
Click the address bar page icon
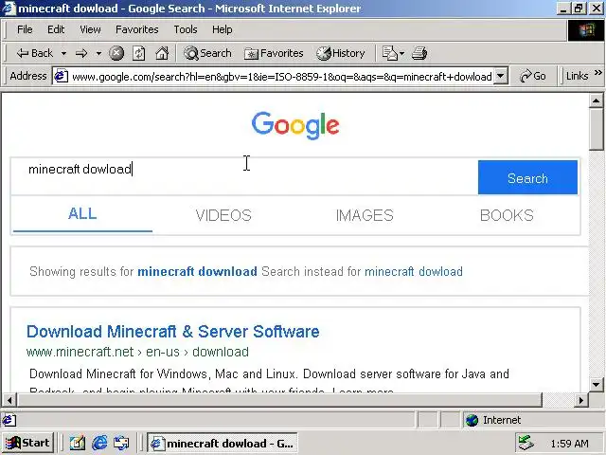click(61, 76)
